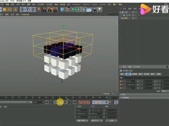Click the floor grid environment icon
Image resolution: width=169 pixels, height=126 pixels.
(89, 10)
